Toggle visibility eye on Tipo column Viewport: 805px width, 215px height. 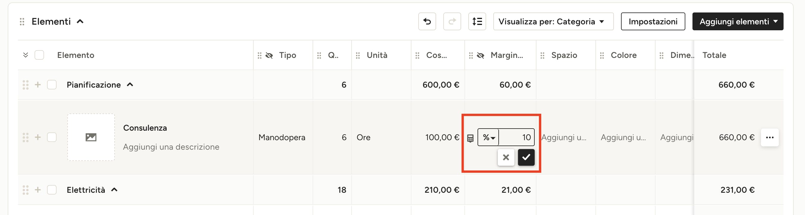[269, 56]
